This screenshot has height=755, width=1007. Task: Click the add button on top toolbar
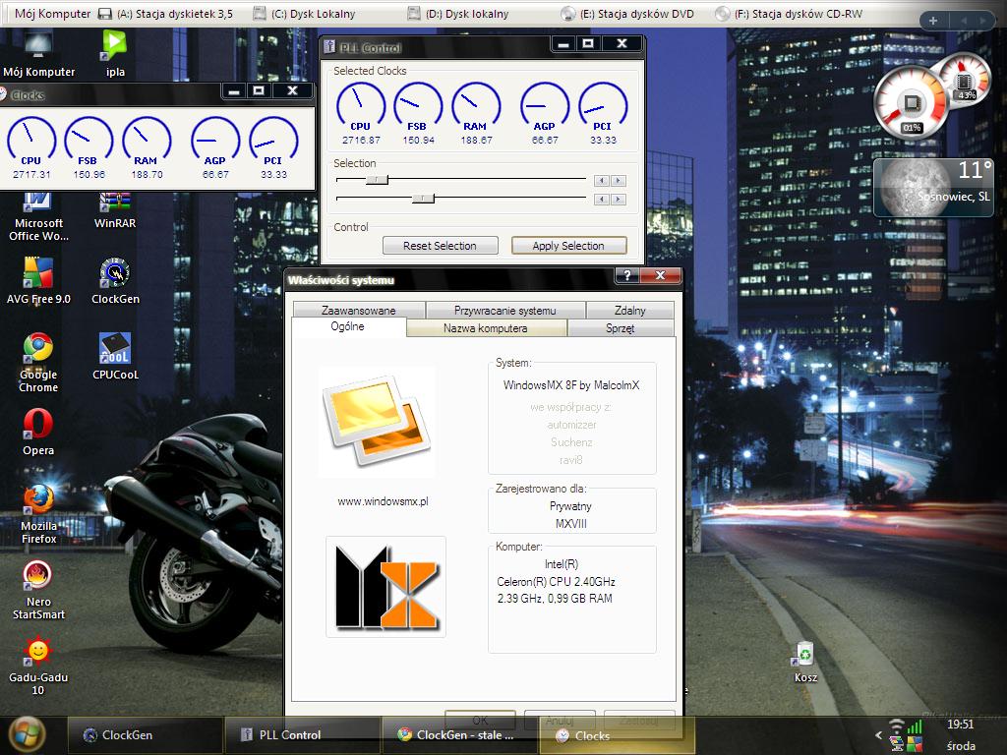[933, 21]
